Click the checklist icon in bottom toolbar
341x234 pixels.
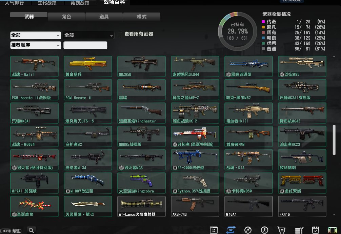(299, 229)
